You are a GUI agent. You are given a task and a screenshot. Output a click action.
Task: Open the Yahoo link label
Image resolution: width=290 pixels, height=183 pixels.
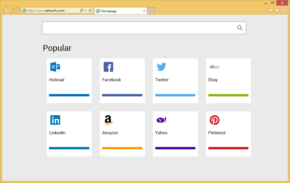[x=161, y=133]
